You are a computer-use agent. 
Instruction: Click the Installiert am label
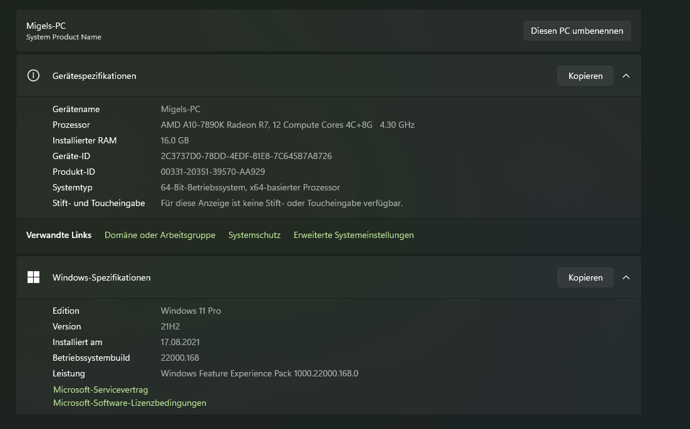pyautogui.click(x=77, y=342)
